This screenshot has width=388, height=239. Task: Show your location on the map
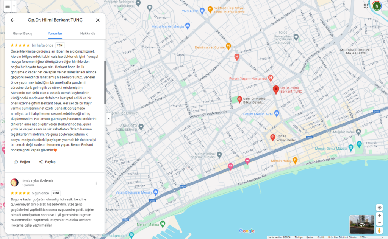click(379, 208)
